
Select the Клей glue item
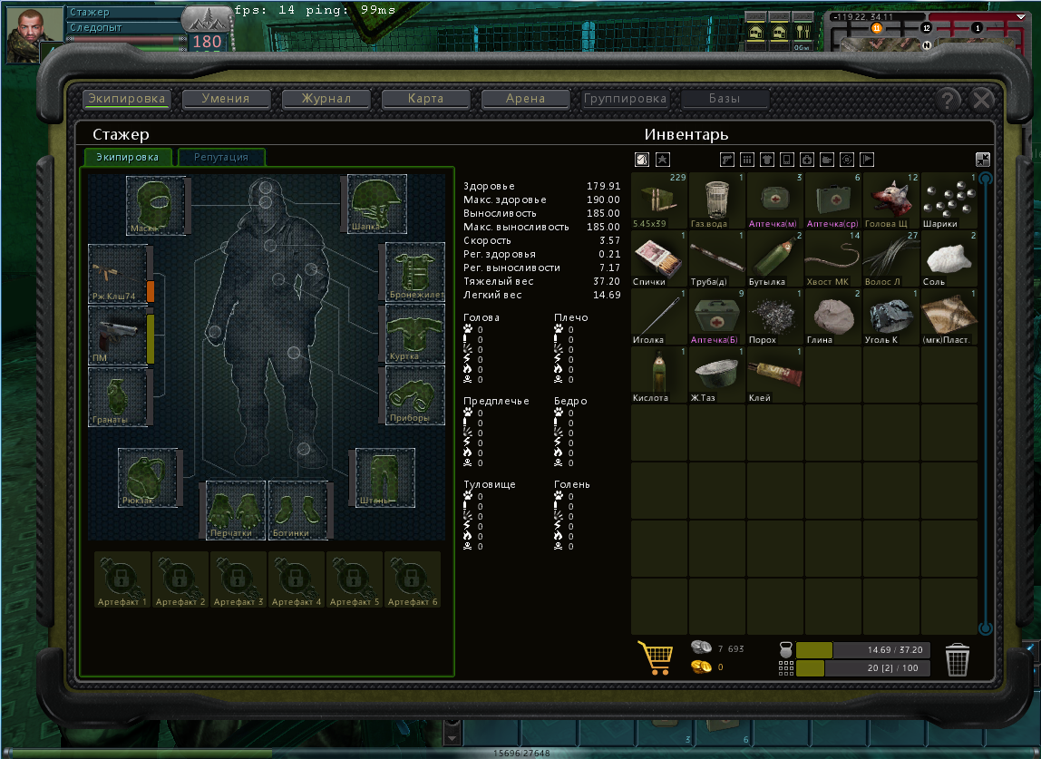775,375
